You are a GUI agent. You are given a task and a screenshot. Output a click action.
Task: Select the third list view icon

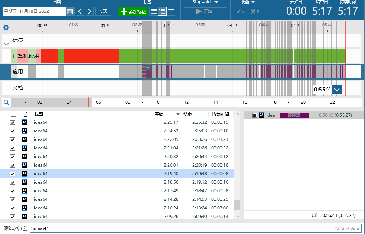(x=171, y=11)
